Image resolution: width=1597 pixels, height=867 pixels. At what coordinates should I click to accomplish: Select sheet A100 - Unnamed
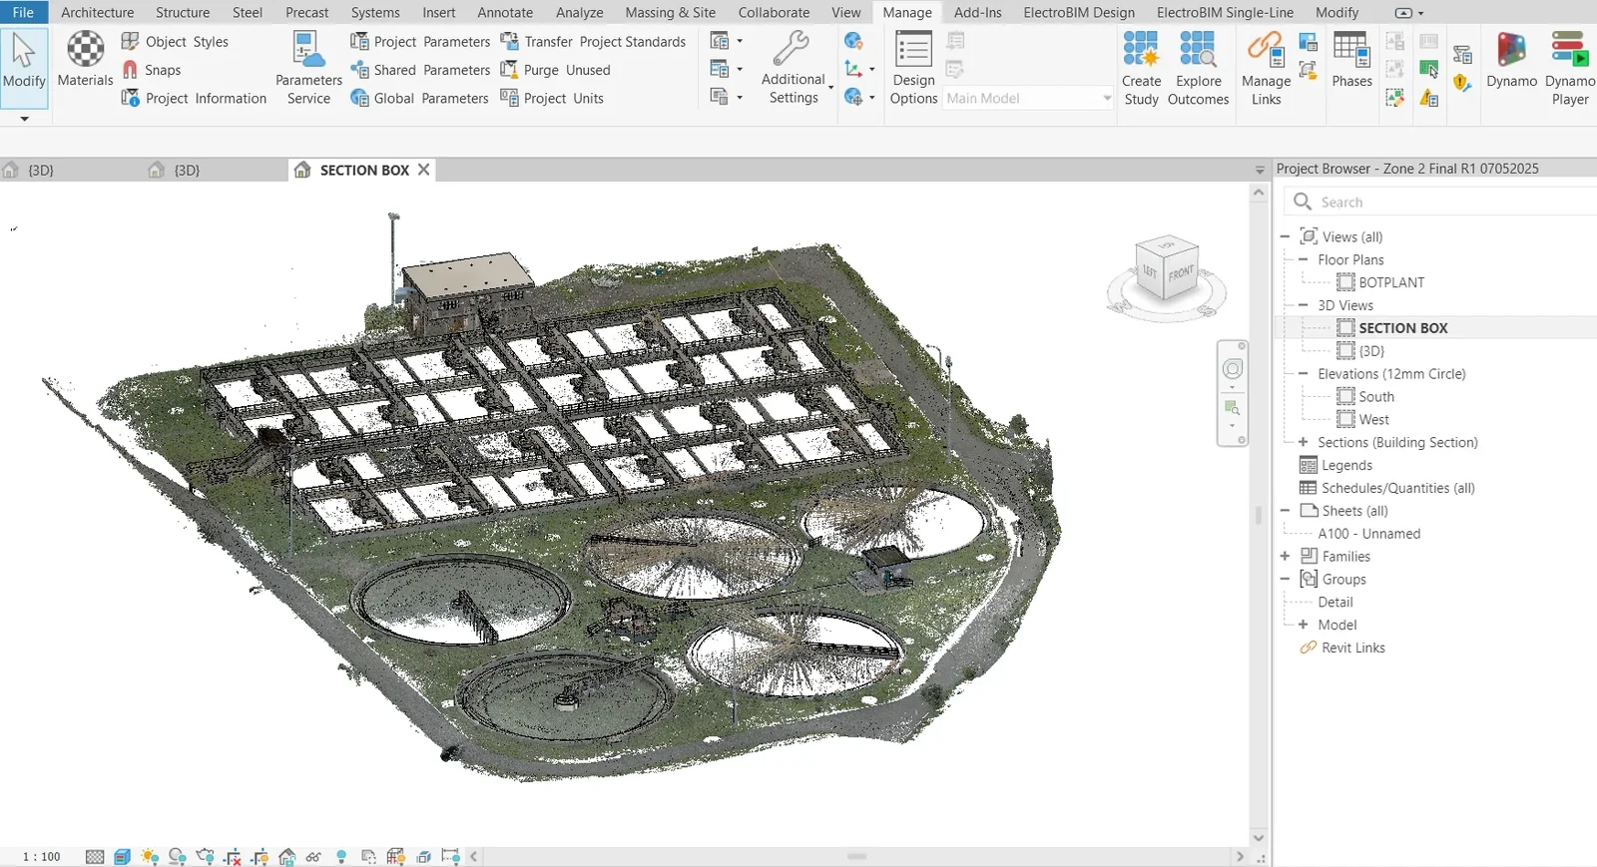click(x=1368, y=534)
